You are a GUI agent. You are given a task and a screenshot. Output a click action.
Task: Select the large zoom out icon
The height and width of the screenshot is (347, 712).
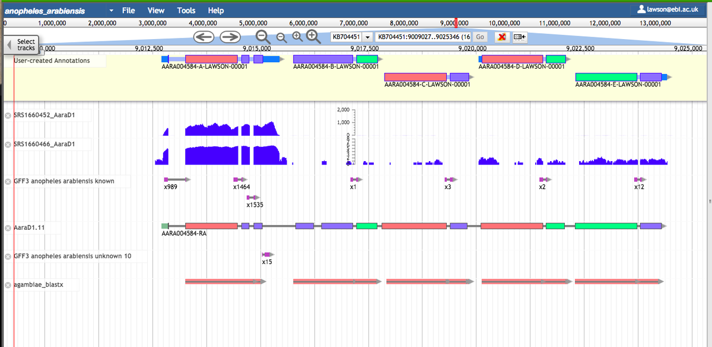pyautogui.click(x=263, y=36)
